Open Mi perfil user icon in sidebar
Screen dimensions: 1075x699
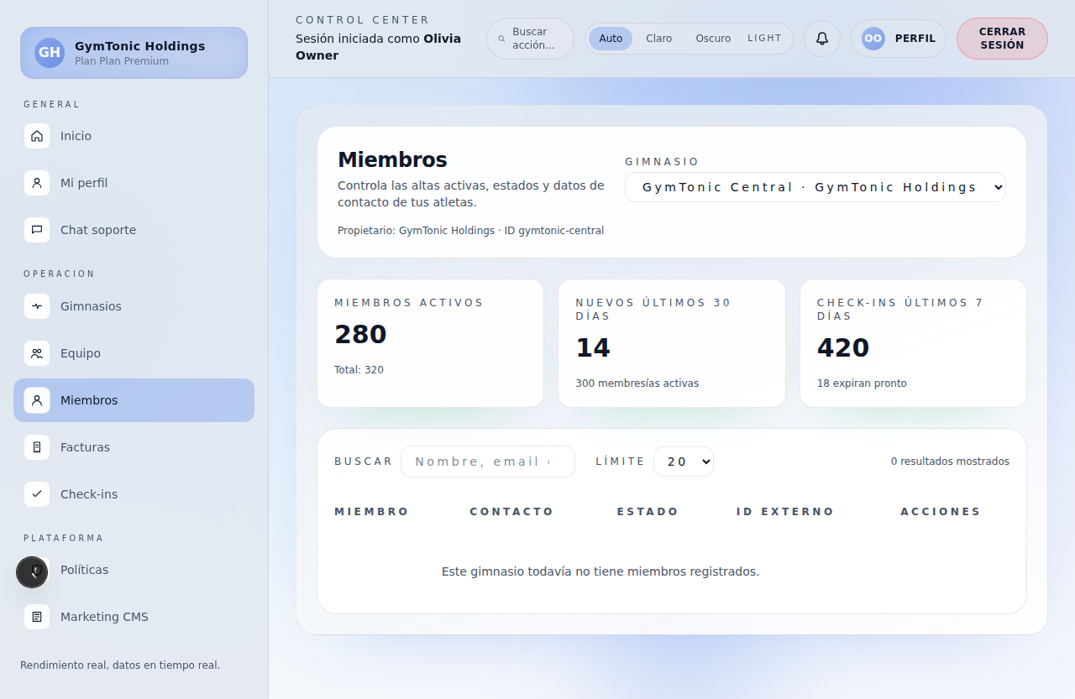(x=37, y=183)
